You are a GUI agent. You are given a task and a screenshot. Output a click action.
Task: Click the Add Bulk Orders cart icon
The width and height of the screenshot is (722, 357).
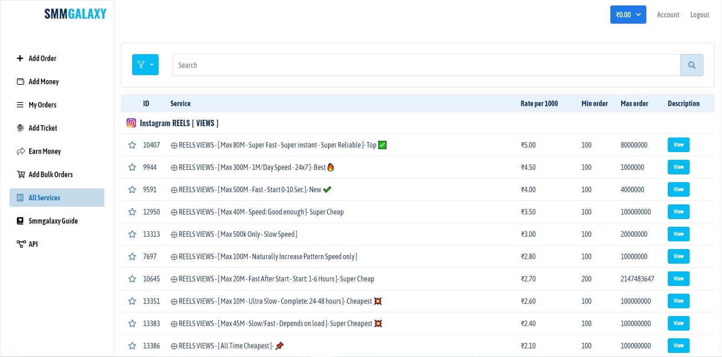click(x=21, y=174)
